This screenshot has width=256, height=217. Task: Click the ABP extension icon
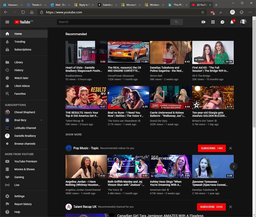212,12
